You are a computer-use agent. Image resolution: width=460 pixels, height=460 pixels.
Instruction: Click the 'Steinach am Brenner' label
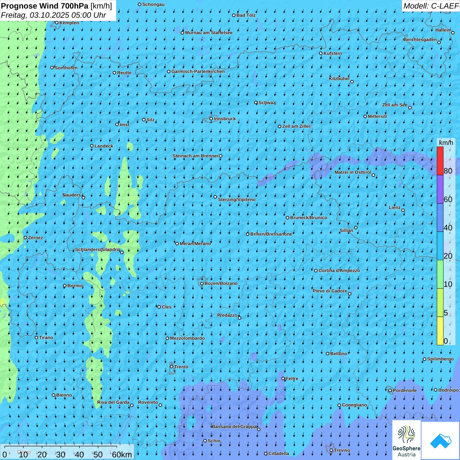tap(195, 156)
